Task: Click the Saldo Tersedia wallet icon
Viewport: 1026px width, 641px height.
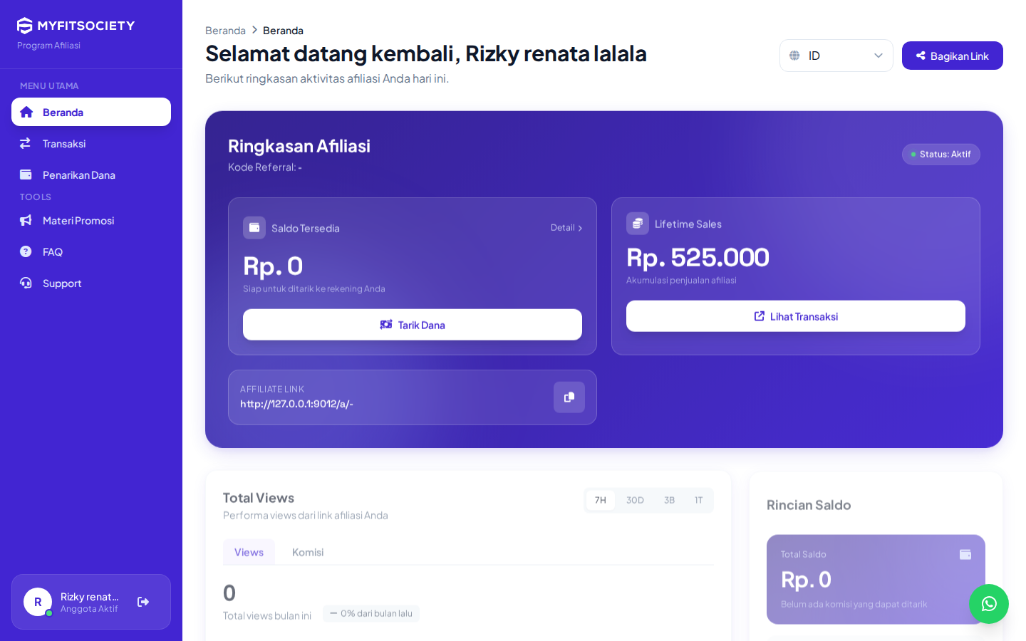Action: point(254,228)
